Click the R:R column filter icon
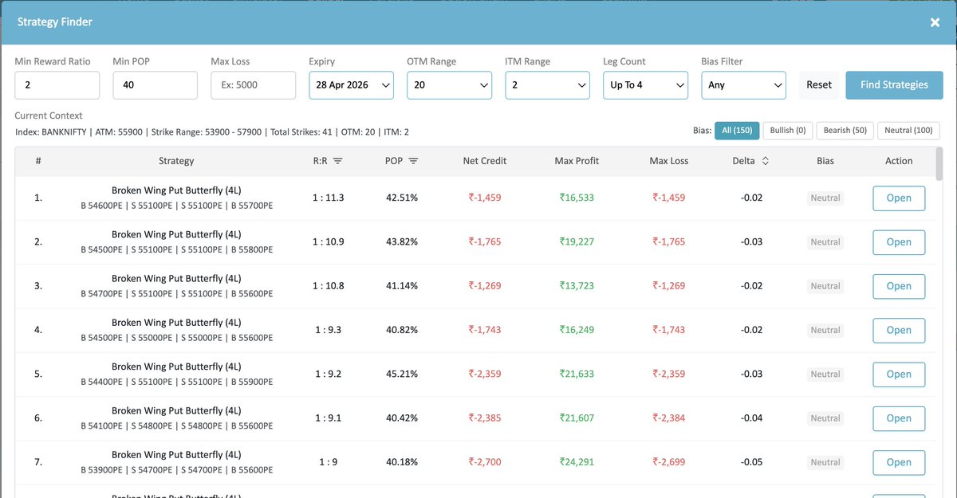The height and width of the screenshot is (498, 957). (338, 161)
